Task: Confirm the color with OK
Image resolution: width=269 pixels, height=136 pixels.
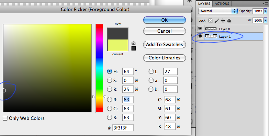Action: [x=164, y=20]
